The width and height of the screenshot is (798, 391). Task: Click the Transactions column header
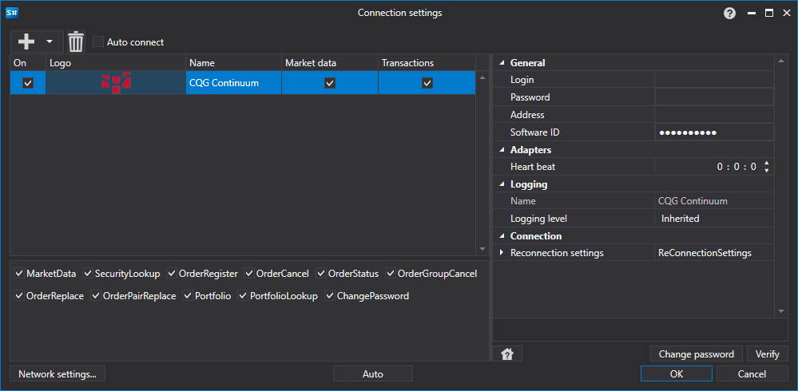[x=427, y=63]
